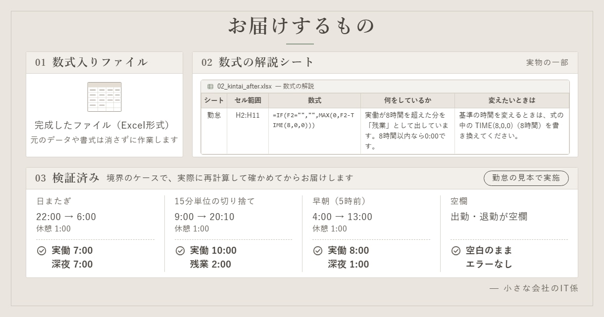This screenshot has width=604, height=317.
Task: Click the 境界のケースで description text
Action: pos(230,178)
